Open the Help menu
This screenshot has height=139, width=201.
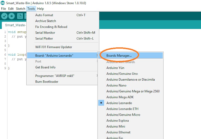40,9
